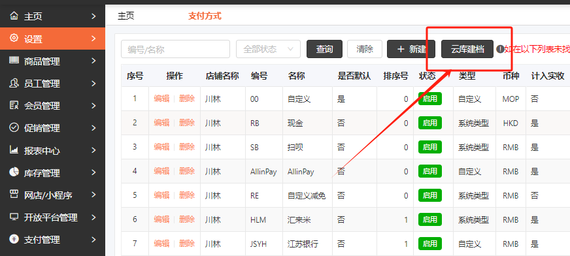Expand the 会员管理 chevron
This screenshot has width=570, height=256.
tap(93, 106)
